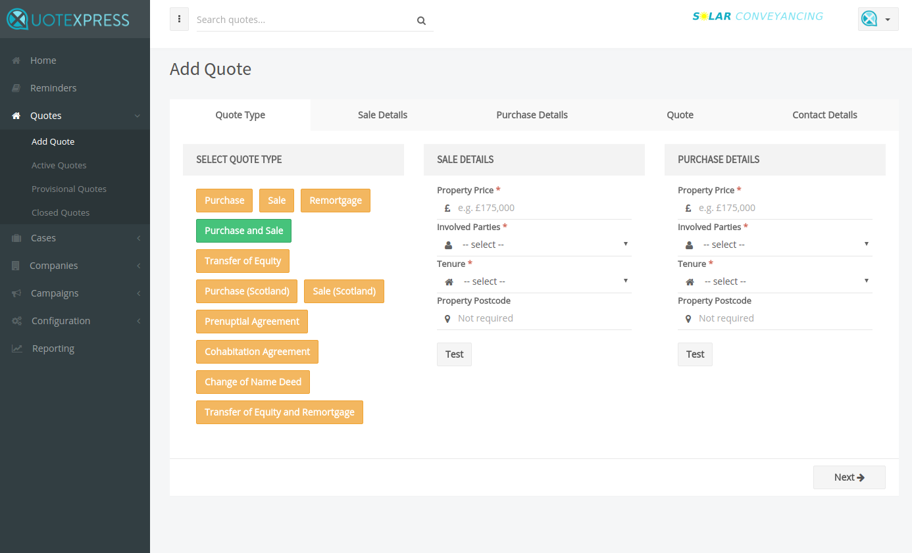Click the Reporting chart icon
912x553 pixels.
17,349
